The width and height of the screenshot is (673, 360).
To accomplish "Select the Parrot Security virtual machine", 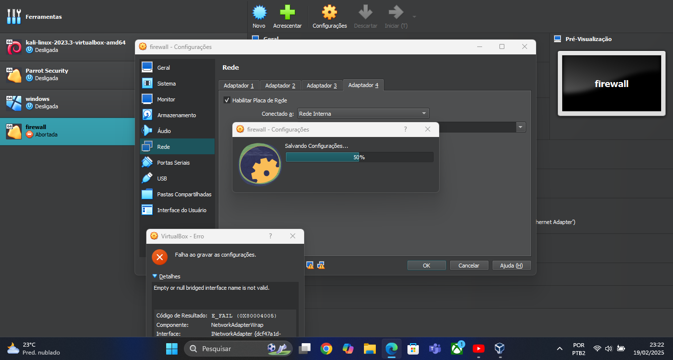I will tap(67, 75).
